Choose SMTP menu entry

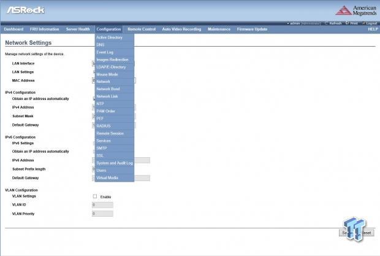click(115, 149)
